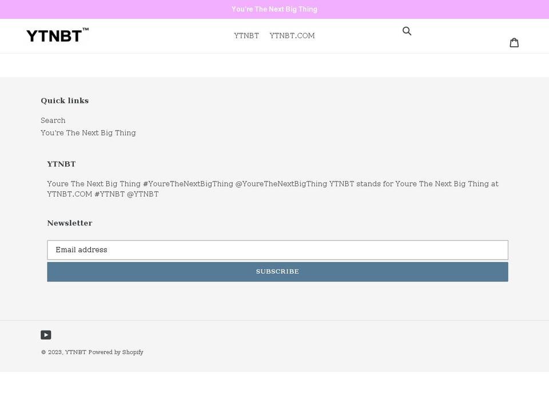Open the YTNBT link in copyright line

75,352
